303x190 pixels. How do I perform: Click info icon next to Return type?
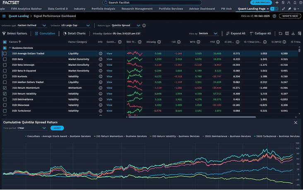pos(144,26)
